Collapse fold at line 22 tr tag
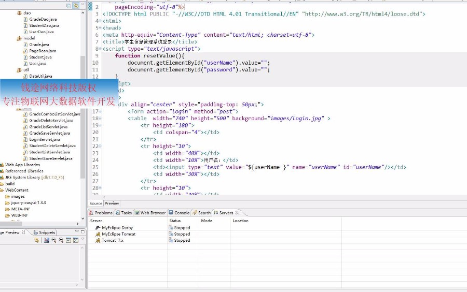The height and width of the screenshot is (292, 467). click(100, 146)
